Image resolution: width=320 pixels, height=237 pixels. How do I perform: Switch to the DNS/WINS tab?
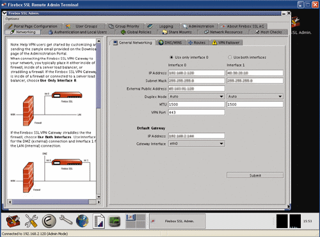point(170,42)
